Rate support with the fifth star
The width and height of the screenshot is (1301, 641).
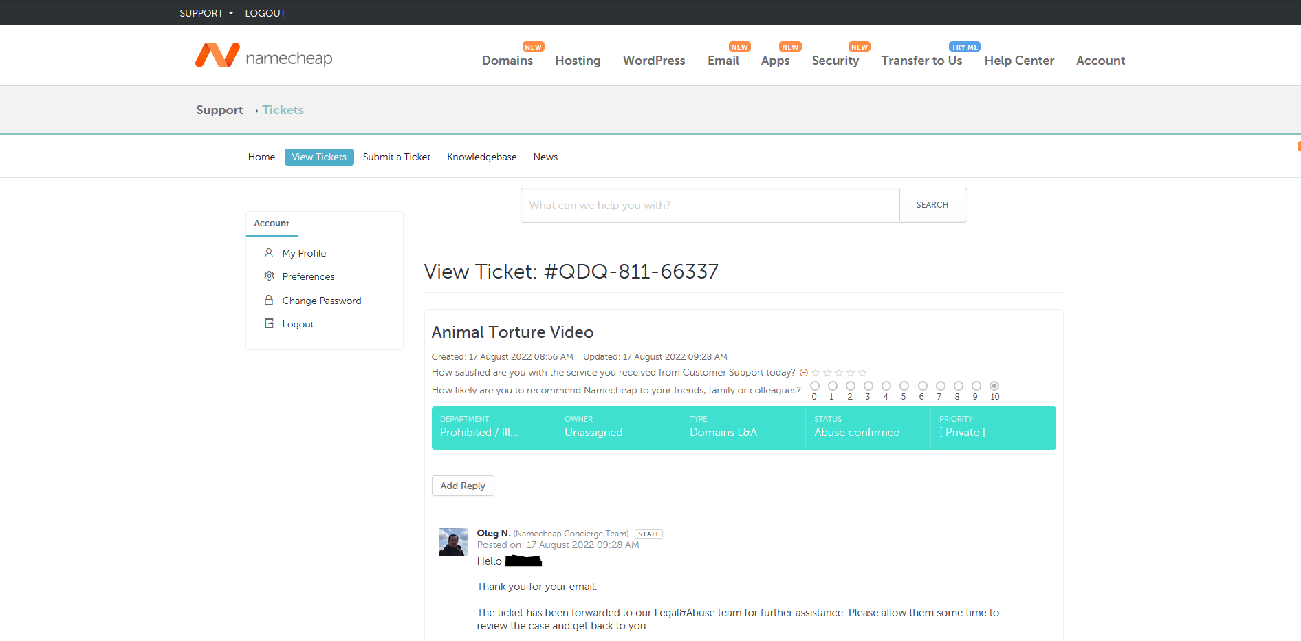(x=862, y=373)
